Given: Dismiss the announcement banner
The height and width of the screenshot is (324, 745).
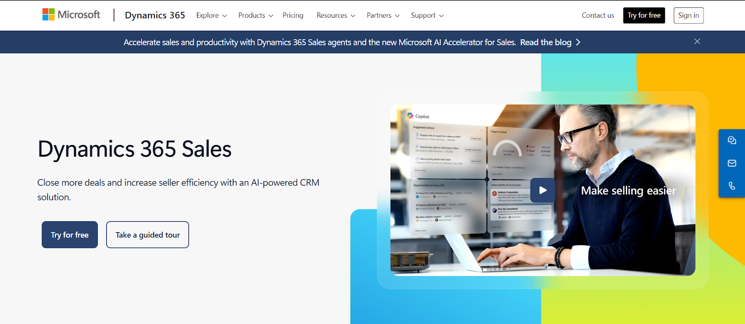Looking at the screenshot, I should click(697, 41).
